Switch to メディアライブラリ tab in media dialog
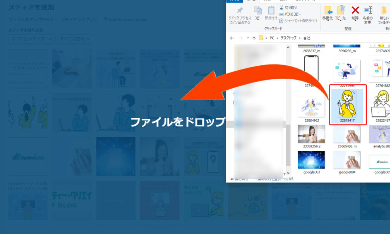Screen dimensions: 390x234 pos(79,20)
